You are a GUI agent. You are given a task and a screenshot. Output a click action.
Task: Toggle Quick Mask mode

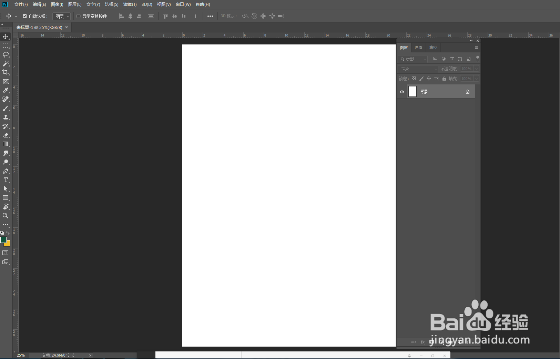(6, 253)
